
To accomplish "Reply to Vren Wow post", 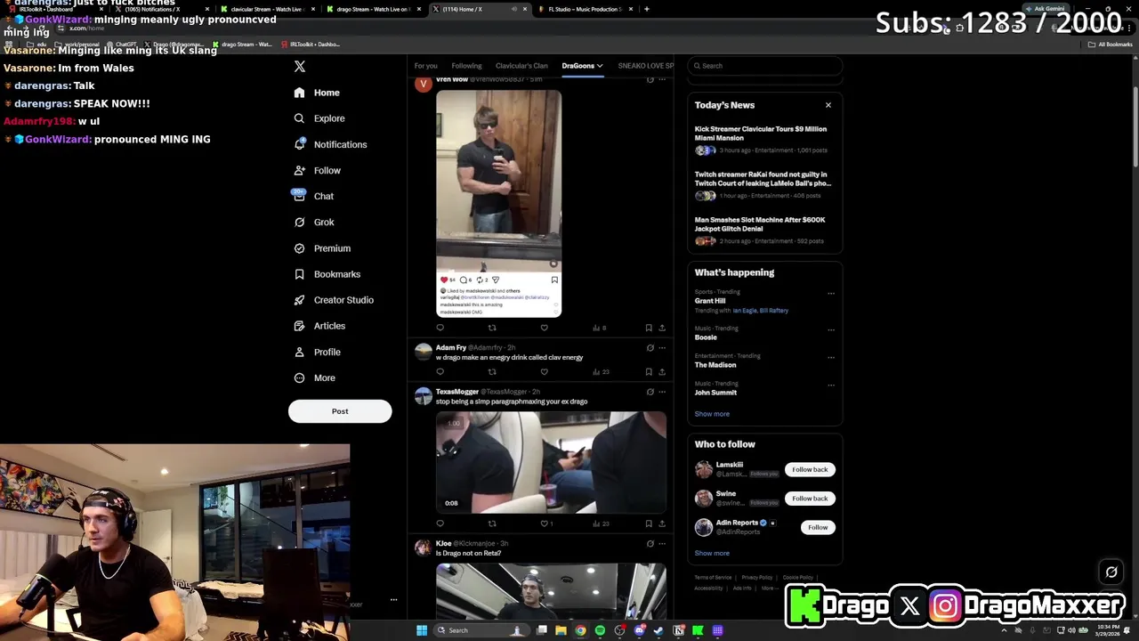I will point(440,328).
